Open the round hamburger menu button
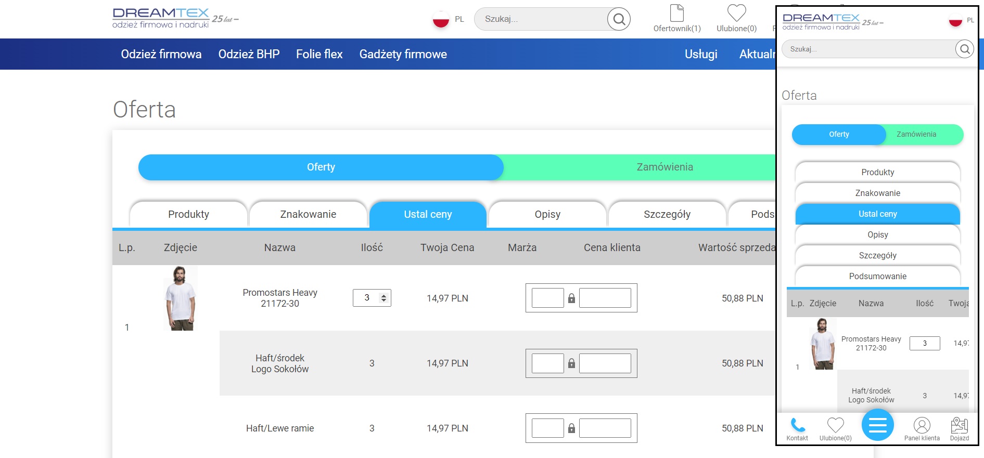984x458 pixels. click(877, 425)
